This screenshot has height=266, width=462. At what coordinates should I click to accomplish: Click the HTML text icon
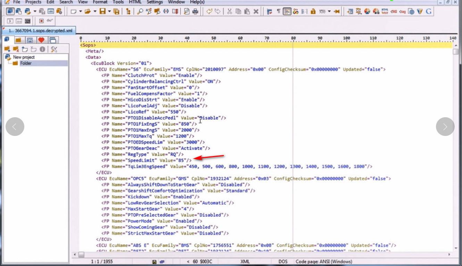click(385, 11)
